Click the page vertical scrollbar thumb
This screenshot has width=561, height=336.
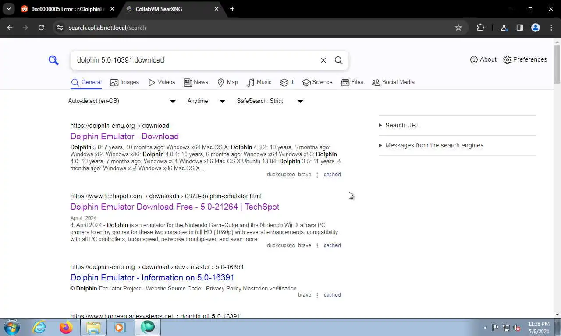tap(557, 65)
